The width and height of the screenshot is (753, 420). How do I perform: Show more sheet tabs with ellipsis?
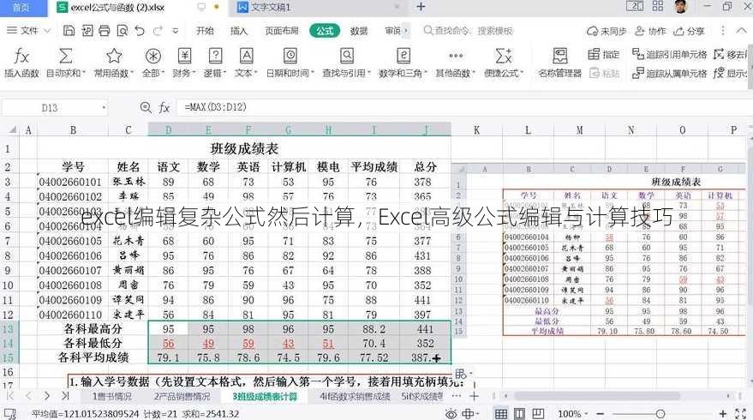pyautogui.click(x=457, y=396)
